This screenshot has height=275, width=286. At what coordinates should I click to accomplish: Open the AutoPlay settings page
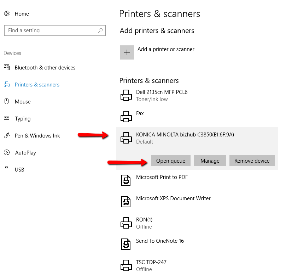coord(25,153)
